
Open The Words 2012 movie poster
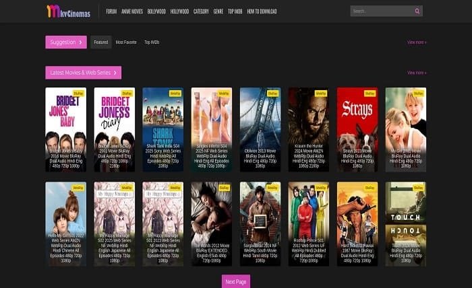click(212, 223)
